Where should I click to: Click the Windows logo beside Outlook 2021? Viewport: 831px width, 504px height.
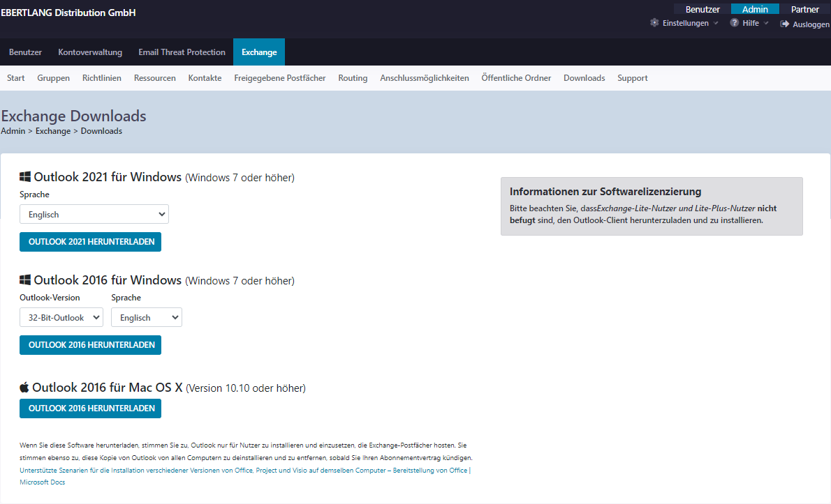25,176
